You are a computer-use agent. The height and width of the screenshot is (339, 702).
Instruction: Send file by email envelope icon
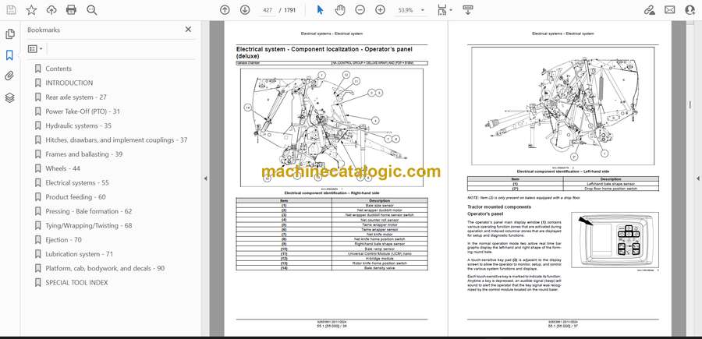point(670,10)
